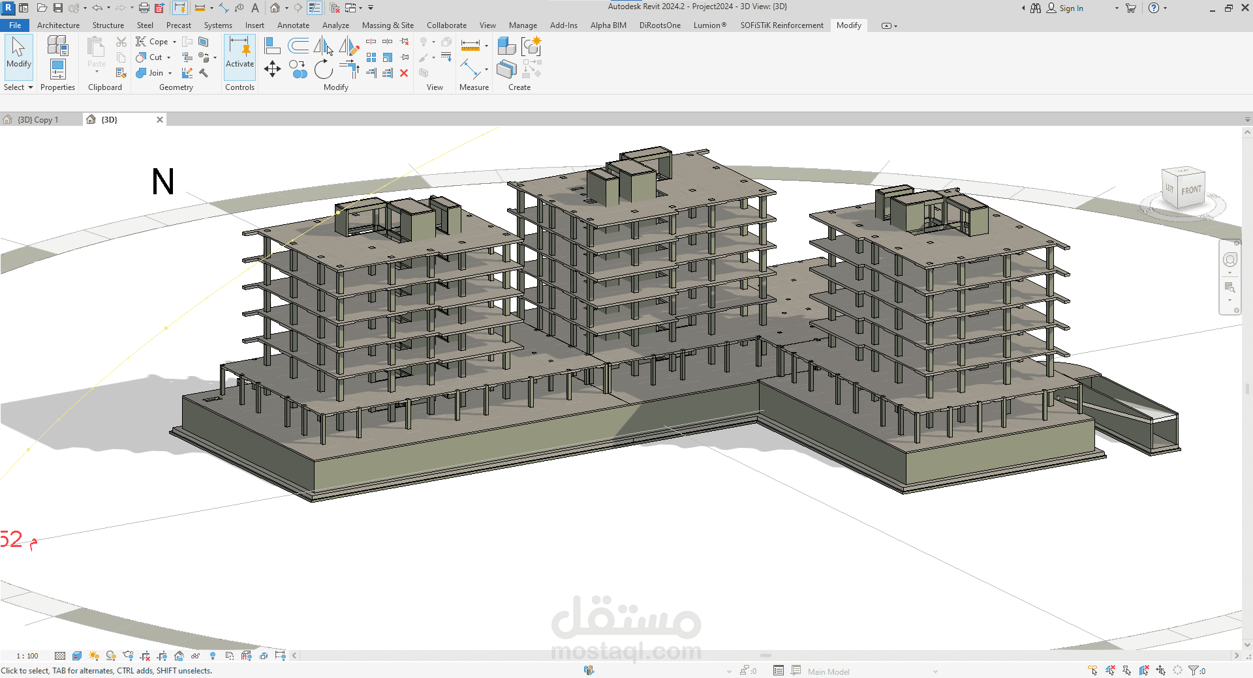1253x678 pixels.
Task: Click the selection Filter :0 in status bar
Action: coord(1197,670)
